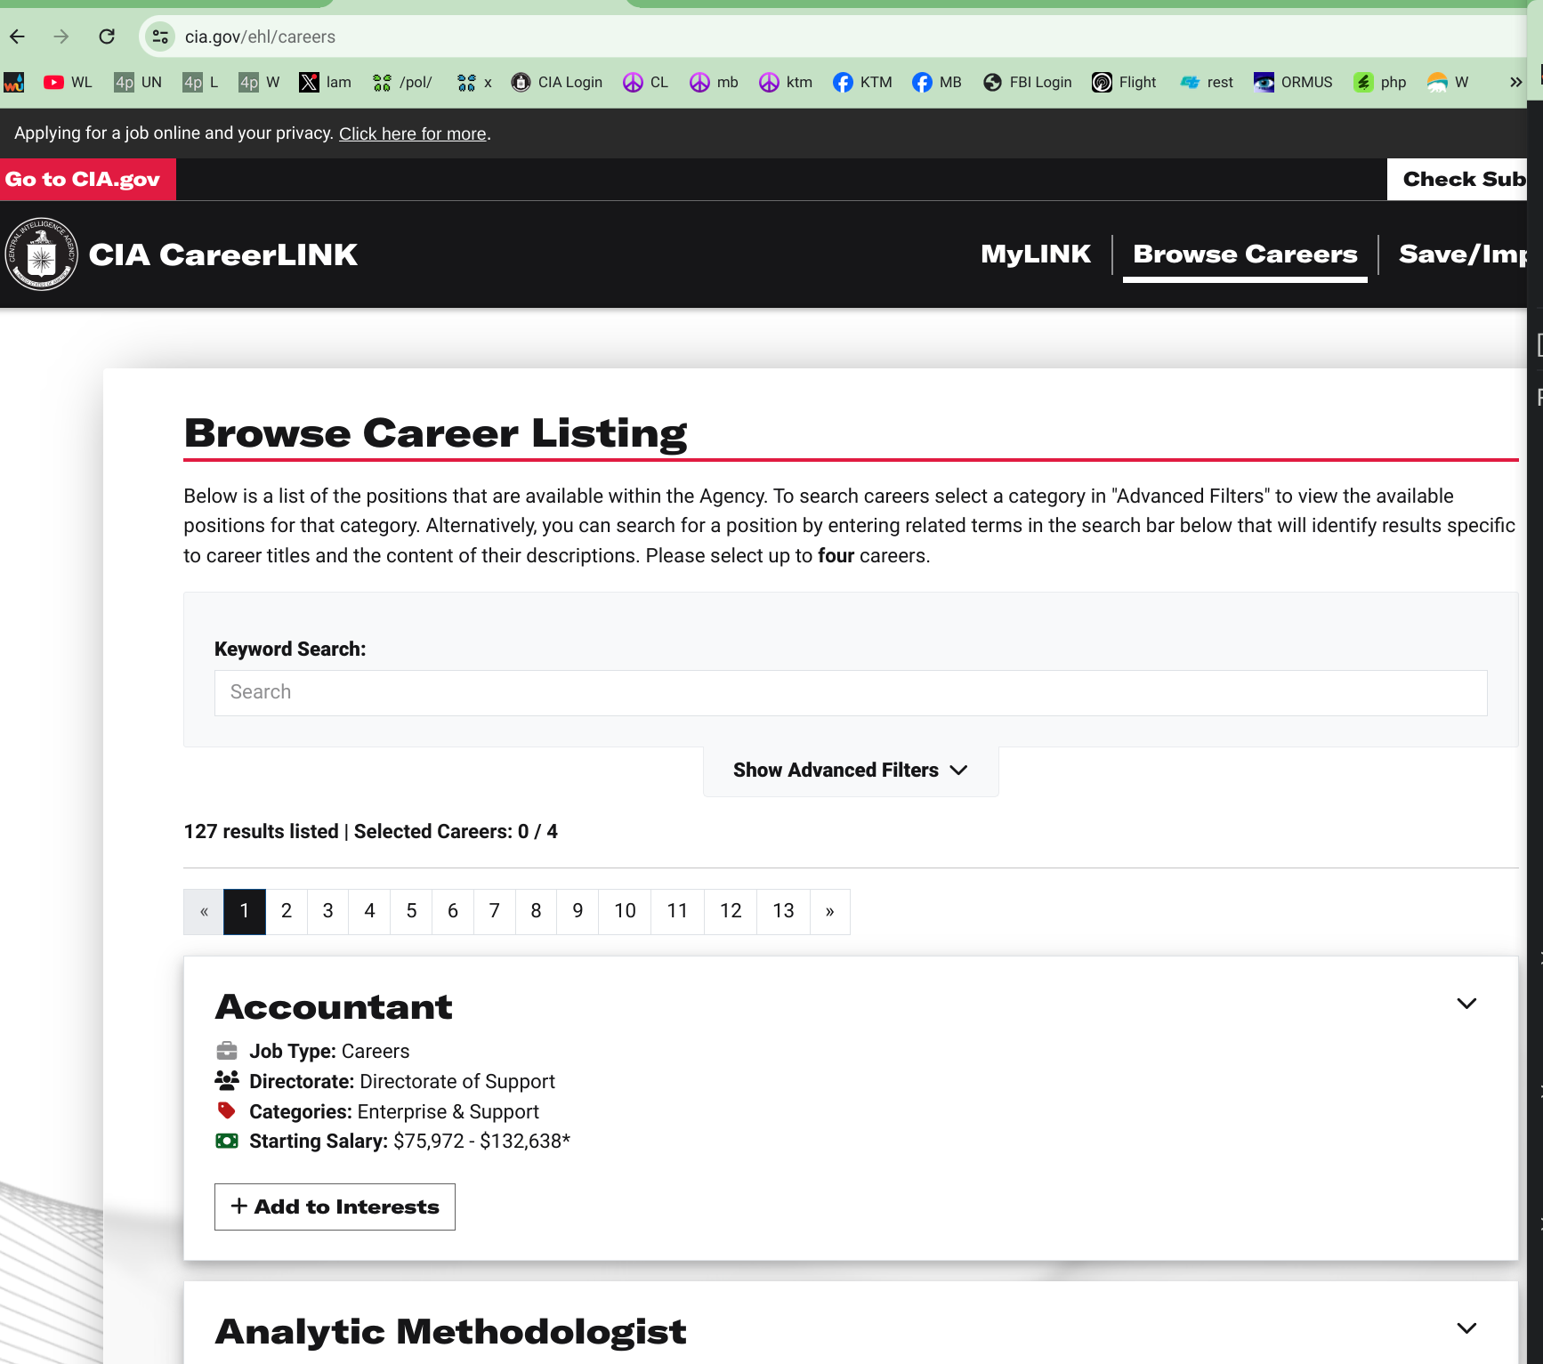Open the 'rest' bookmark
The height and width of the screenshot is (1364, 1543).
(1207, 83)
